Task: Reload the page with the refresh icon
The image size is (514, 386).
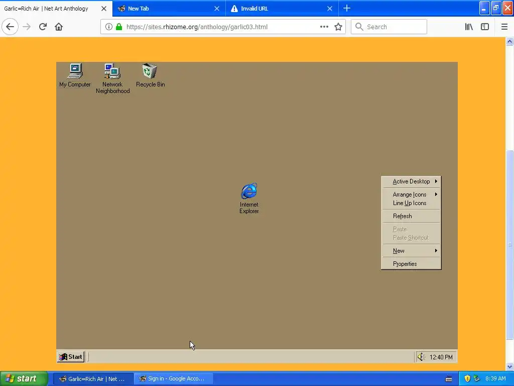Action: point(43,27)
